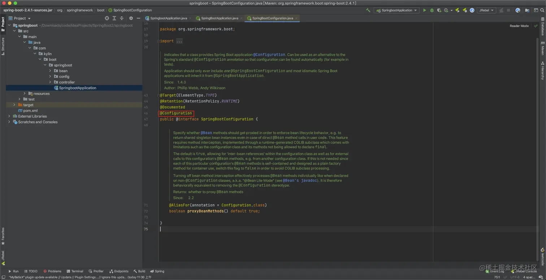Click the @Configuration annotation on line 46
Viewport: 546px width, 280px height.
point(176,113)
